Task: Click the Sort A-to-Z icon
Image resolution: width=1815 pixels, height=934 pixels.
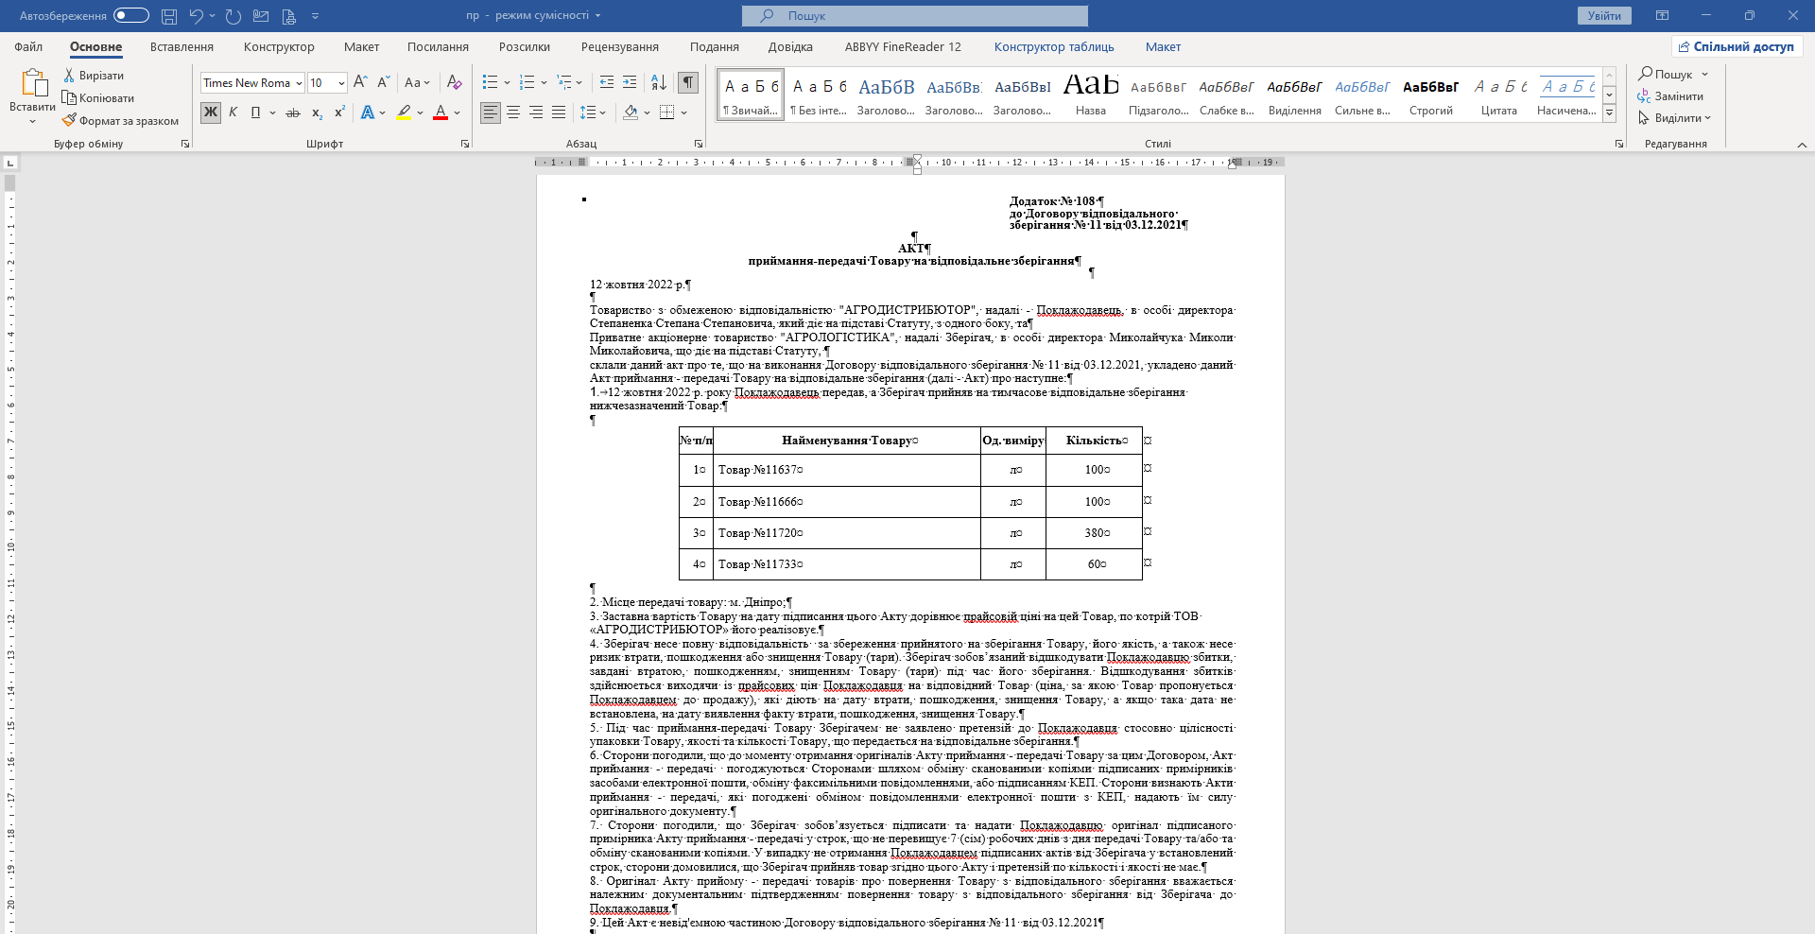Action: 659,82
